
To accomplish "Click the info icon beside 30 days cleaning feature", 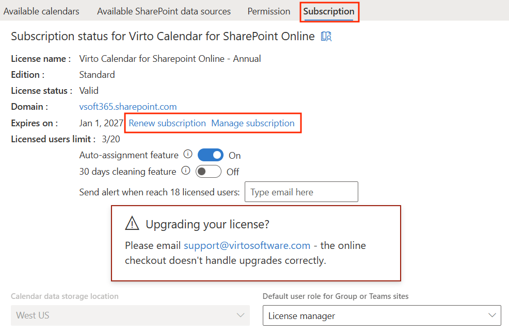I will (x=186, y=171).
